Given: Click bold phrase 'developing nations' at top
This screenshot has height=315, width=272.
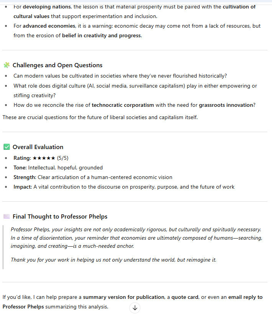Looking at the screenshot, I should [x=46, y=7].
